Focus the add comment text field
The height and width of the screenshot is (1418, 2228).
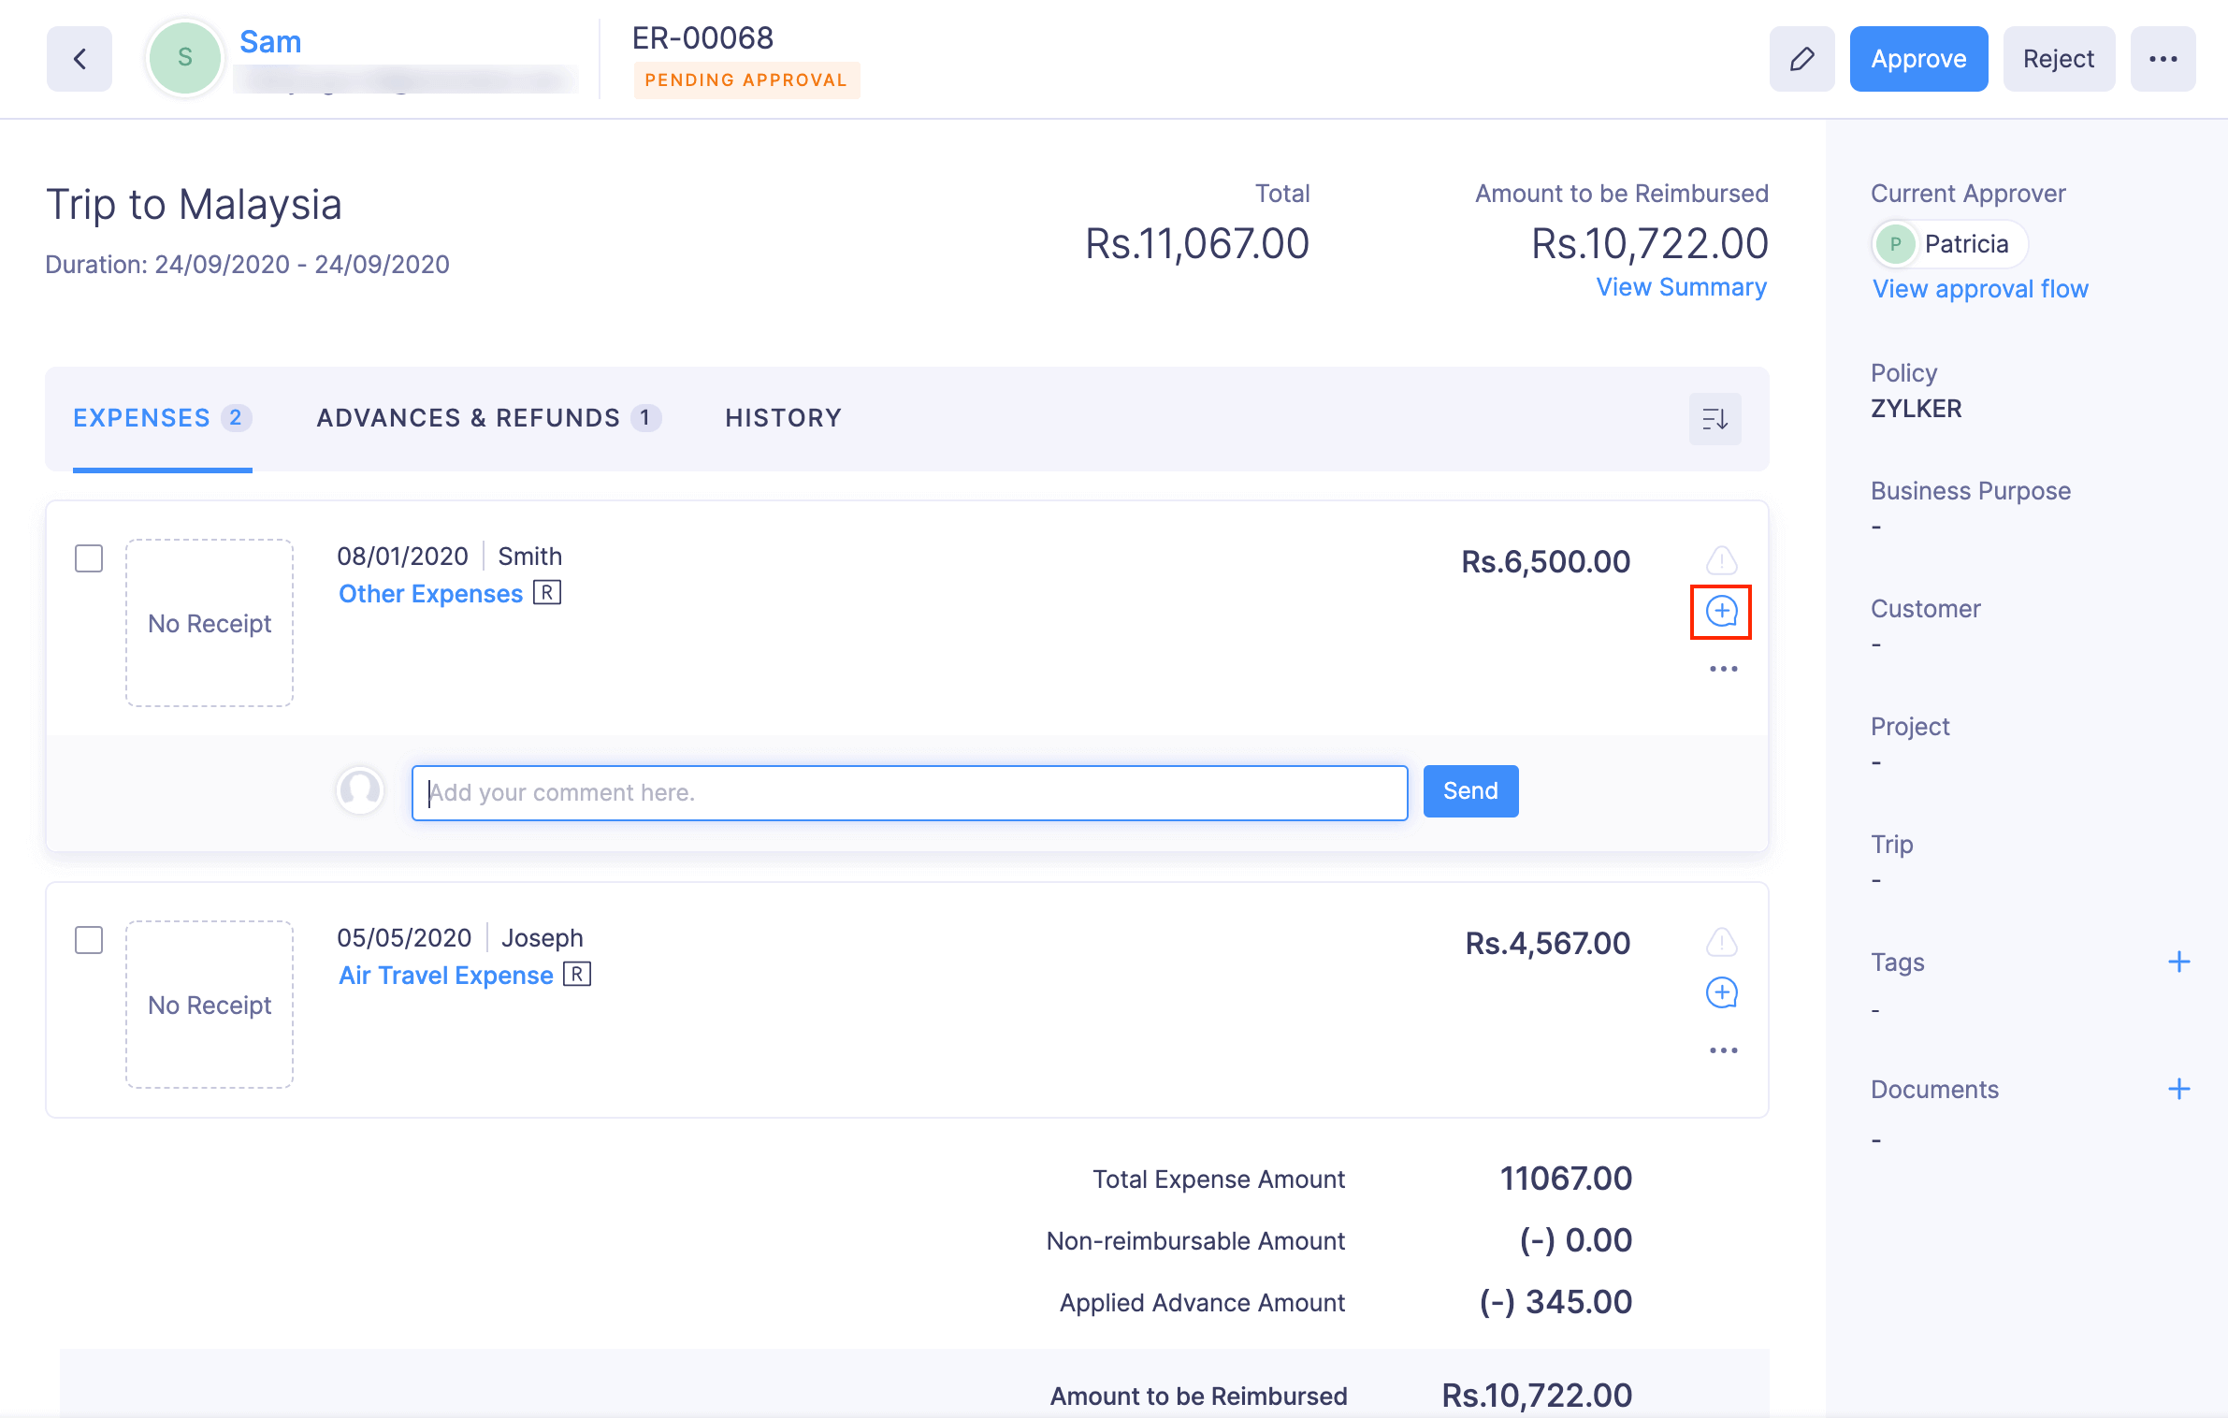[909, 792]
